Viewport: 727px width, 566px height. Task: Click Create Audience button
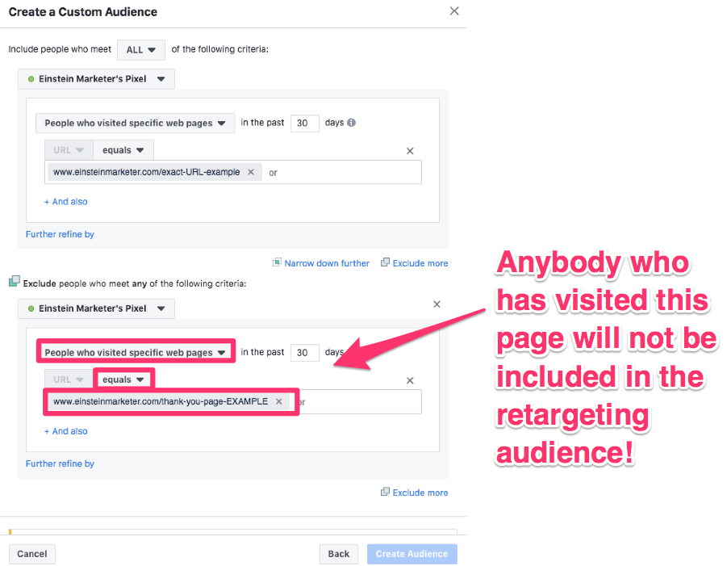click(x=412, y=554)
